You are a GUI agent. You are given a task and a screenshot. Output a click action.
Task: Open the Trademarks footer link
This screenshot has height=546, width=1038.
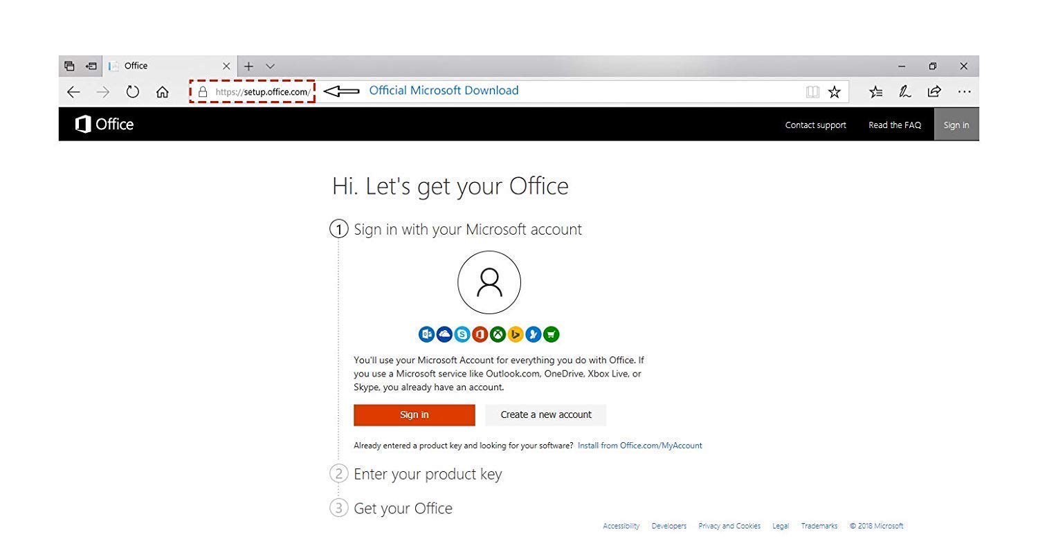[x=819, y=526]
